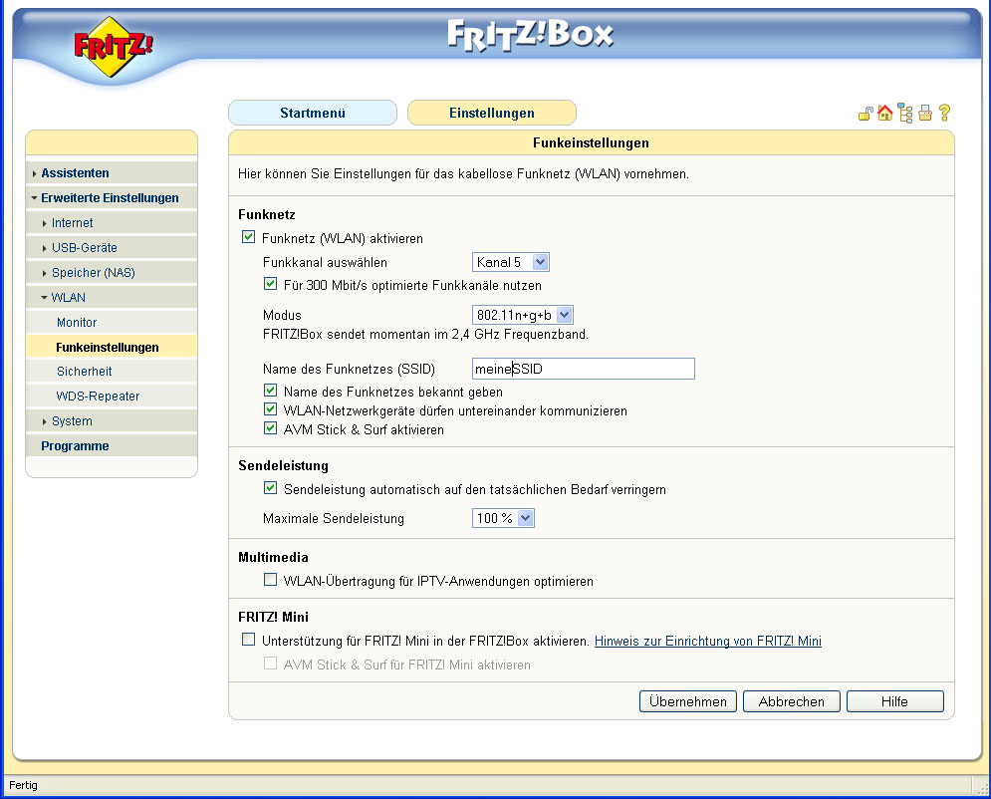Uncheck Name des Funknetzes bekannt geben
The height and width of the screenshot is (799, 991).
point(271,391)
